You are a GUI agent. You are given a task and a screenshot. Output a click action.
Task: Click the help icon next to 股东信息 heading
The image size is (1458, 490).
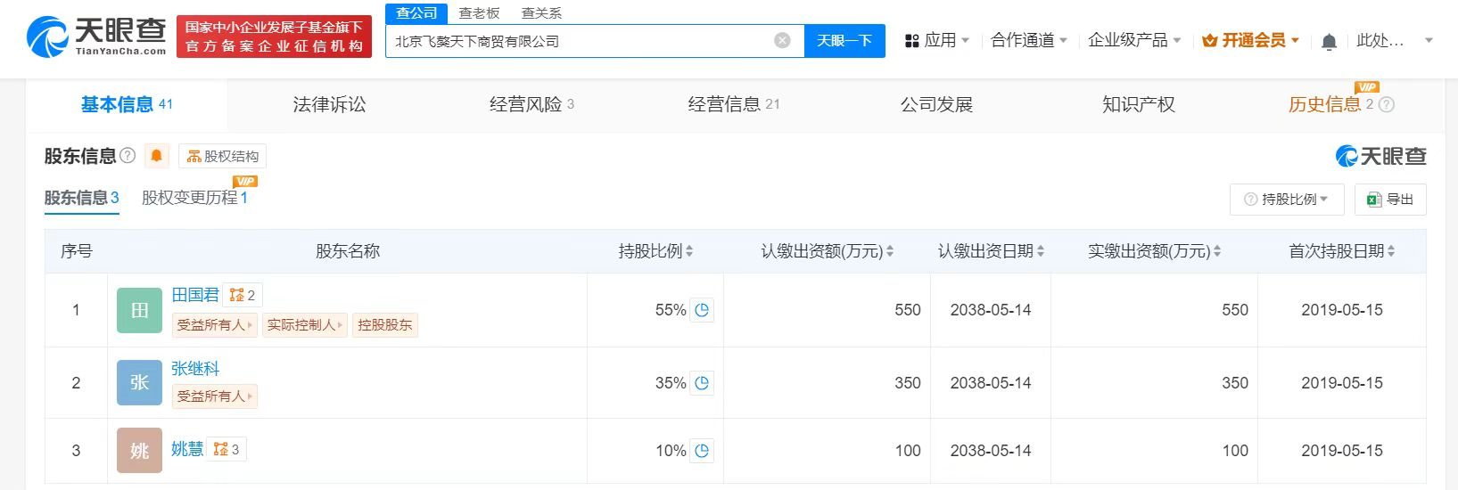pyautogui.click(x=128, y=156)
